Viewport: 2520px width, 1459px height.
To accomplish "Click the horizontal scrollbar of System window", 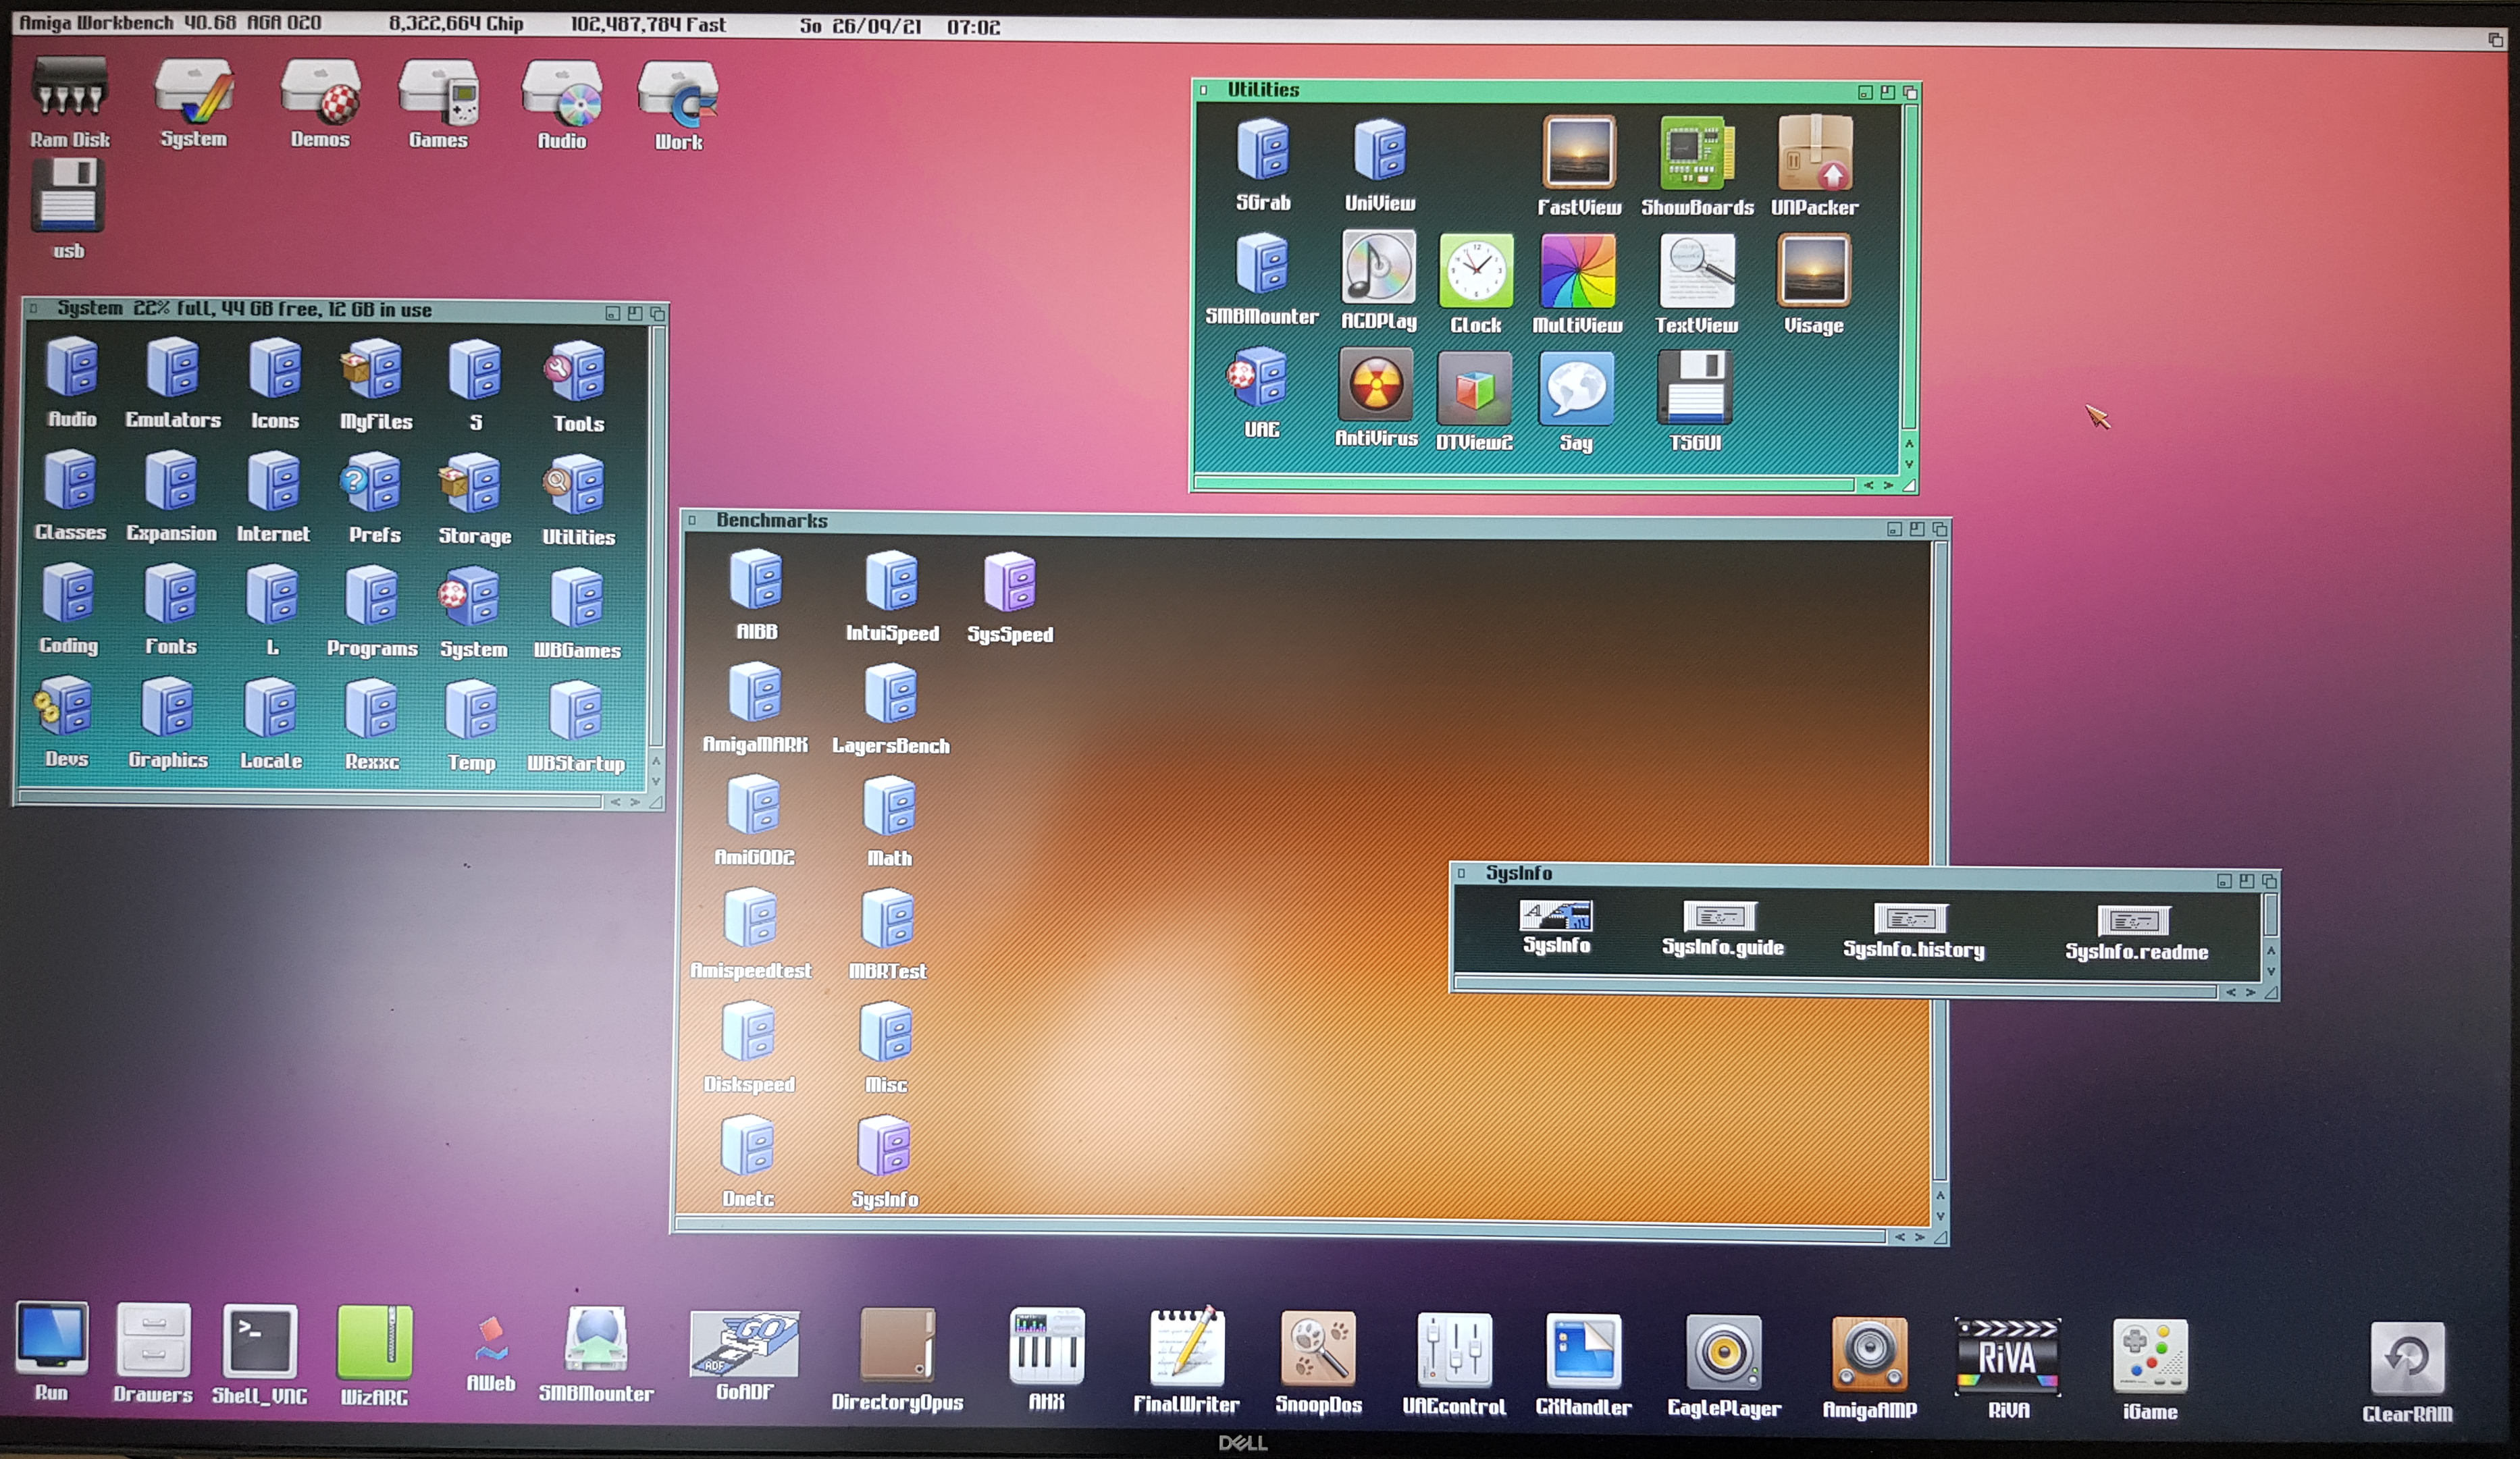I will click(310, 800).
